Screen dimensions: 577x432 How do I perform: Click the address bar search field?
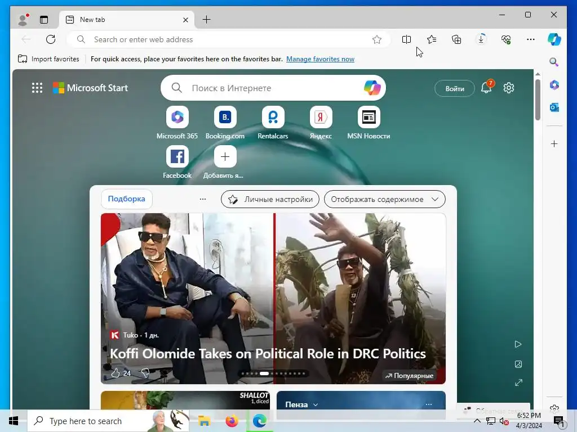coord(228,39)
